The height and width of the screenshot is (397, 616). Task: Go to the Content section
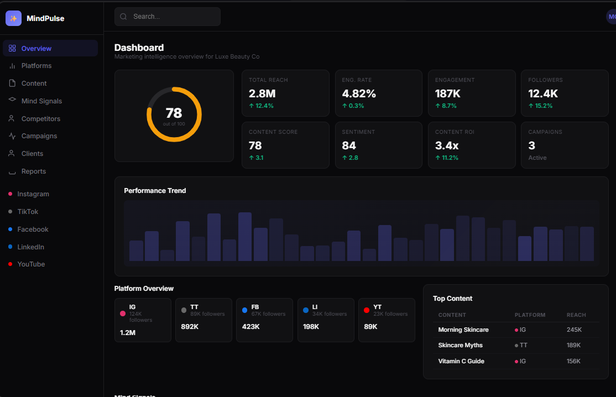[50, 83]
